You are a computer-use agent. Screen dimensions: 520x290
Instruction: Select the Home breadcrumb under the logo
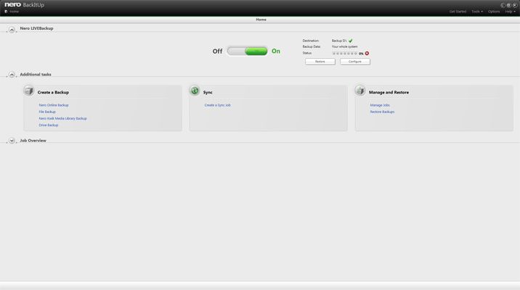pyautogui.click(x=14, y=12)
